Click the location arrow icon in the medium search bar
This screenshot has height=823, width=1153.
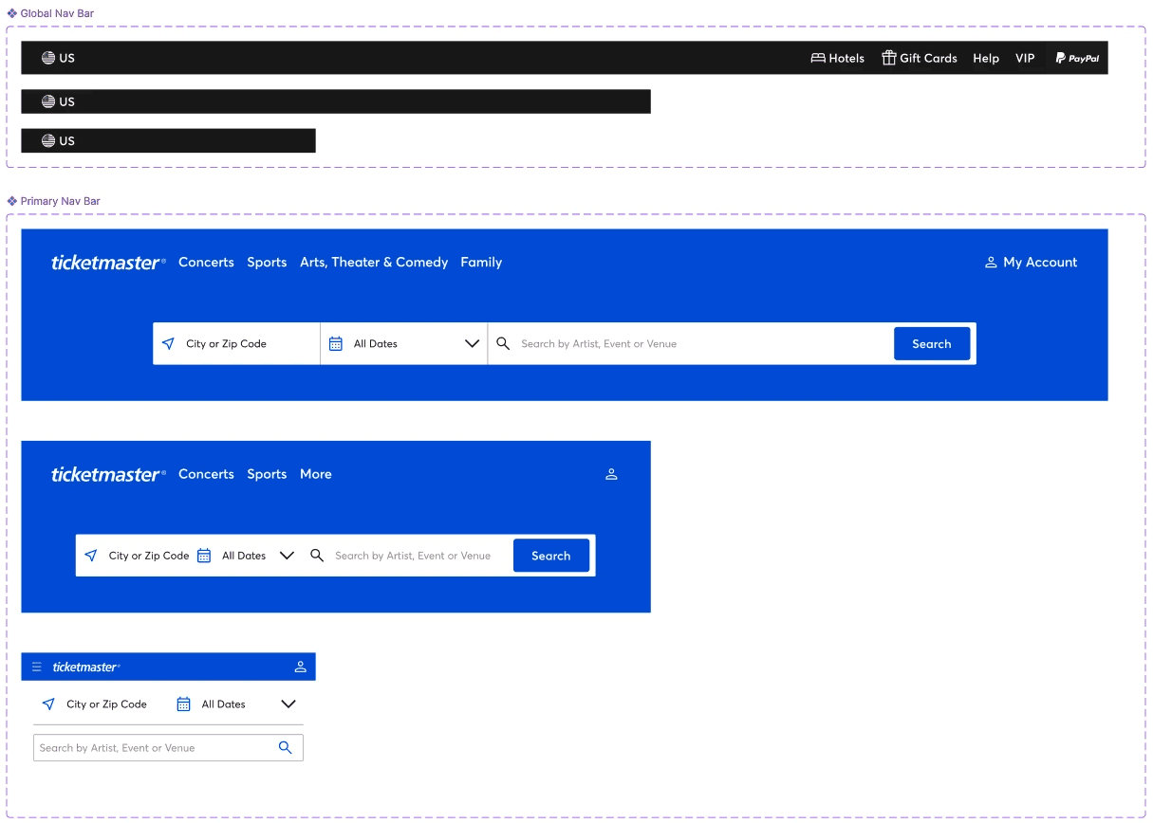pos(91,556)
